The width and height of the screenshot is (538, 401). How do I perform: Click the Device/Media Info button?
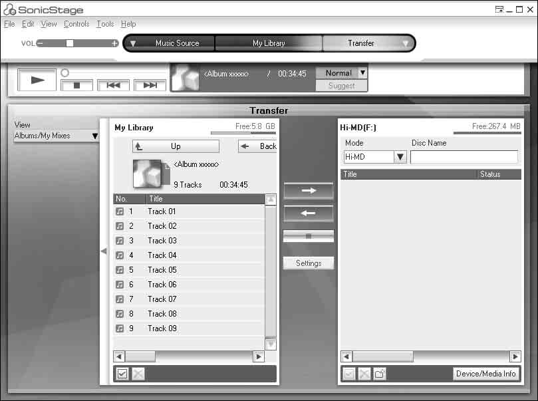coord(486,374)
